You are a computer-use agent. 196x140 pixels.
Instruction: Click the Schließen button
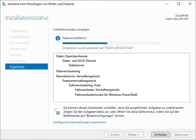pos(161,134)
